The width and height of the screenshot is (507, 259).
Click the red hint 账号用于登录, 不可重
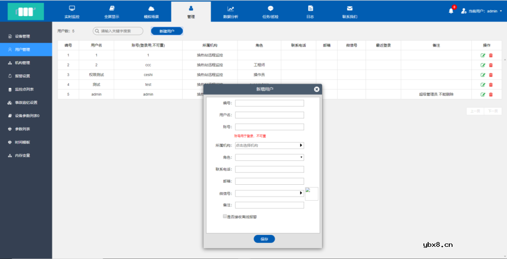click(x=250, y=136)
